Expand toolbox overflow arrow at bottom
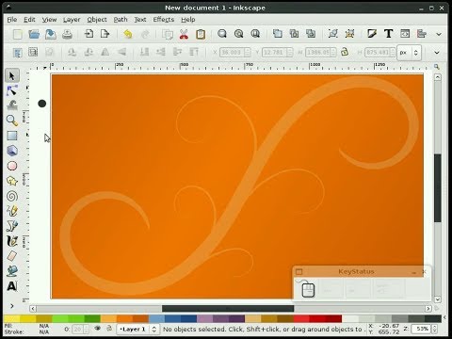 click(12, 305)
